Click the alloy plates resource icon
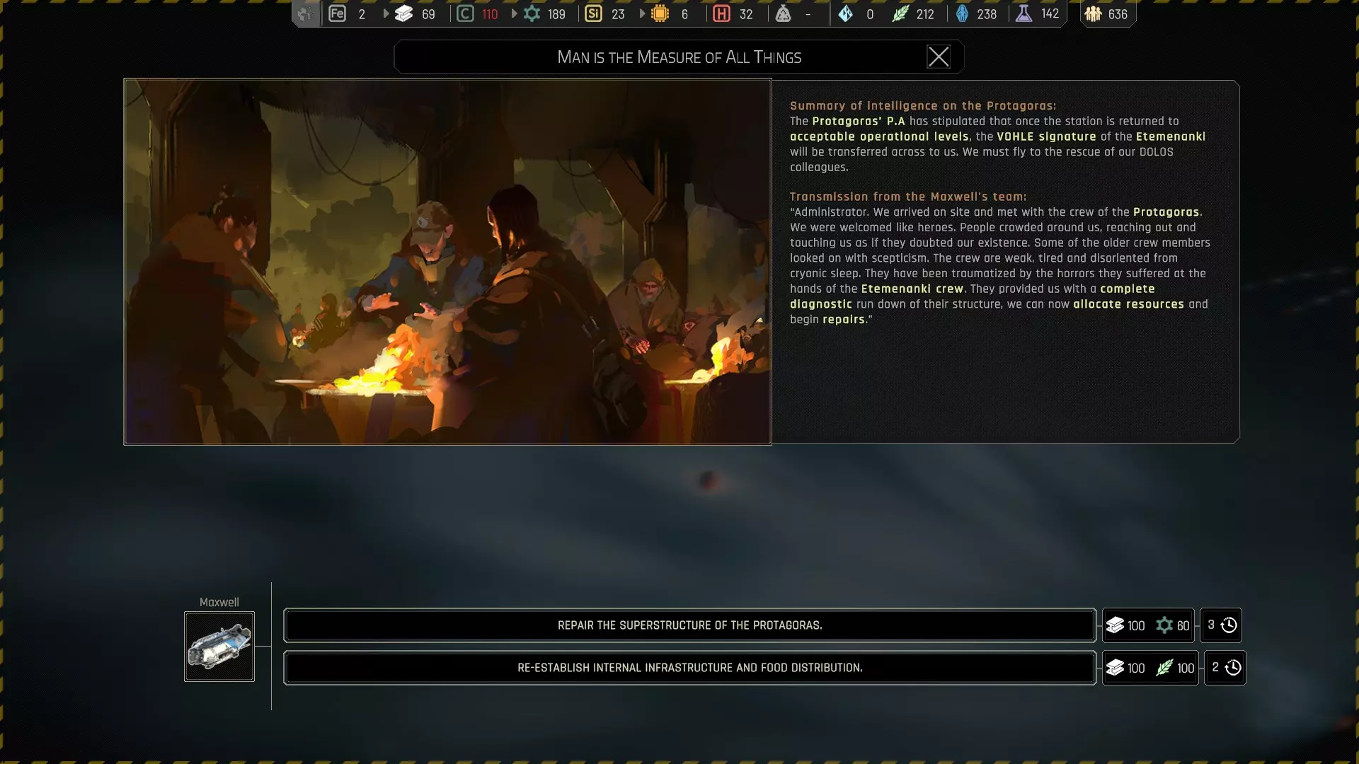Image resolution: width=1359 pixels, height=764 pixels. point(403,13)
